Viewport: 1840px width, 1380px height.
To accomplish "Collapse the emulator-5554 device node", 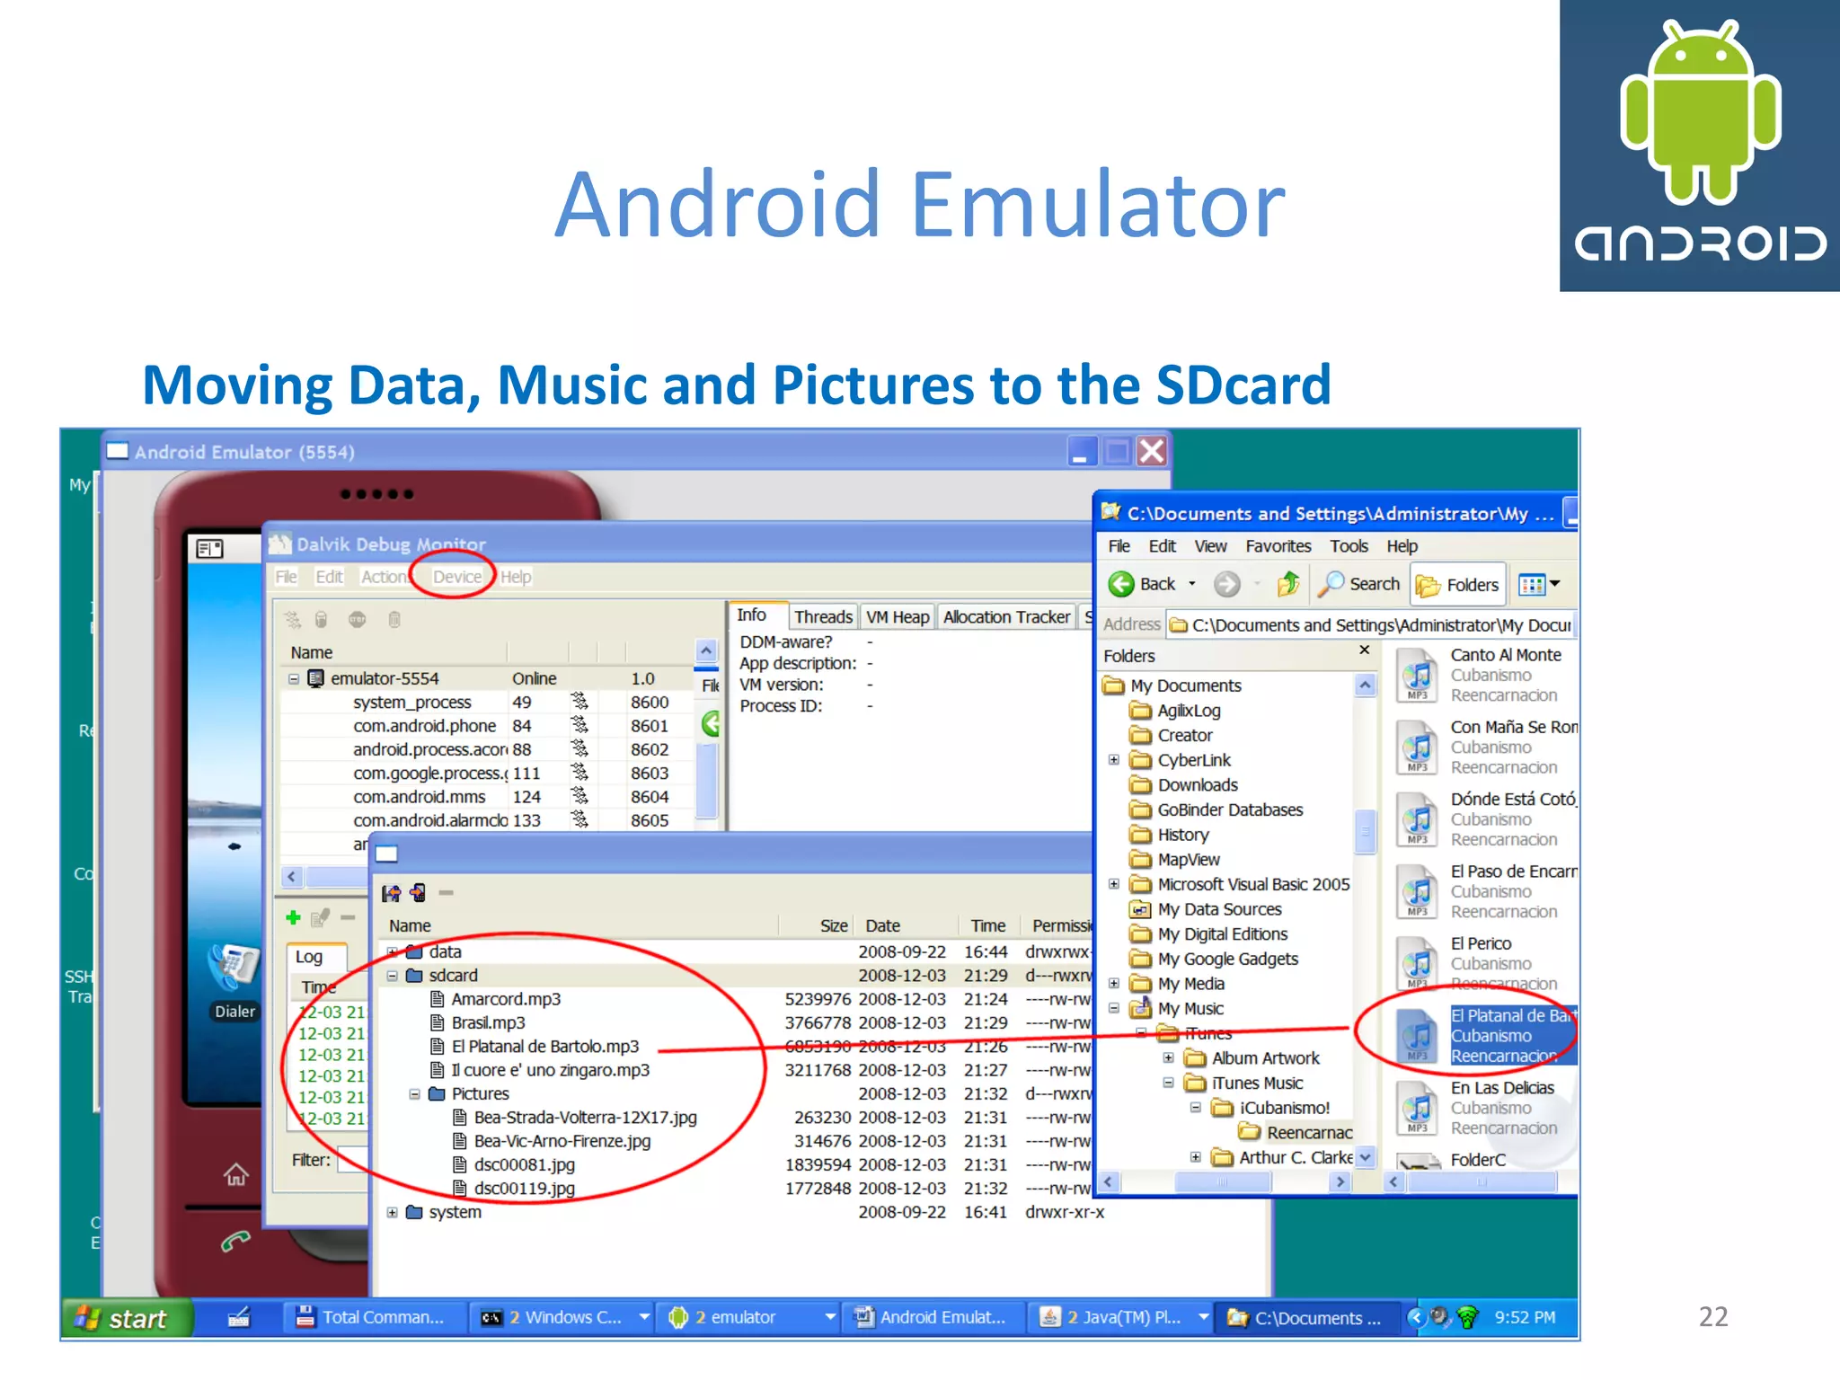I will [x=293, y=679].
